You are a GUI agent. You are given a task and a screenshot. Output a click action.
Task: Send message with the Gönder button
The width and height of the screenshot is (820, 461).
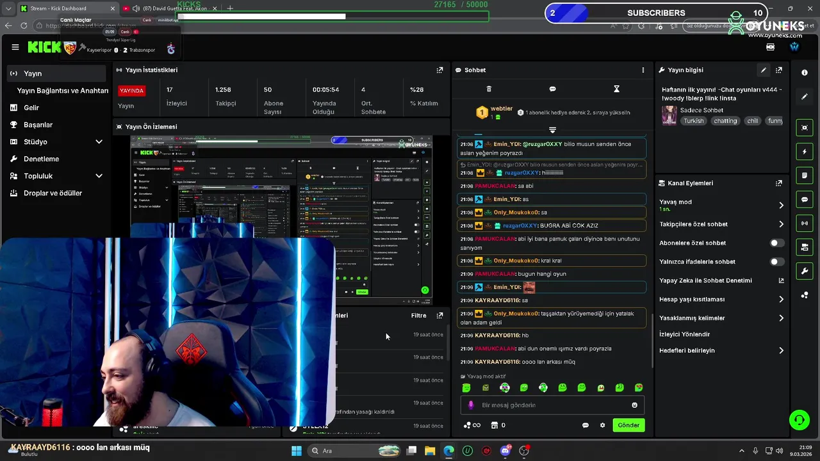coord(628,425)
